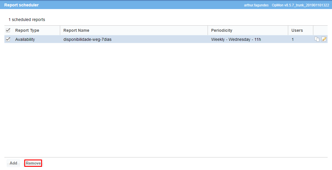Image resolution: width=332 pixels, height=170 pixels.
Task: Uncheck the Availability report row checkbox
Action: (8, 39)
